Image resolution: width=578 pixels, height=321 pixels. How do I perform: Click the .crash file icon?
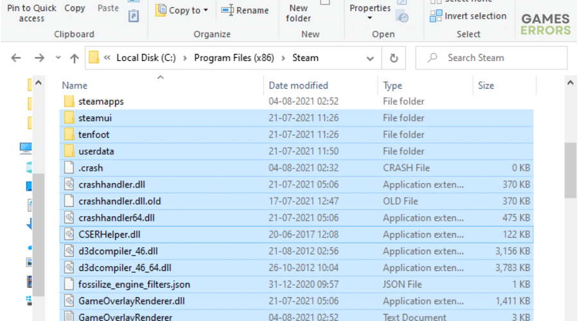(69, 168)
